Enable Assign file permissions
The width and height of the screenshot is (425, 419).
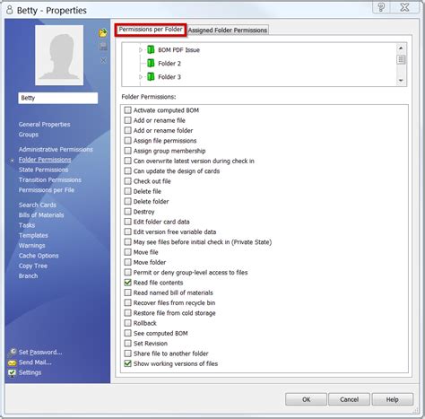[128, 141]
